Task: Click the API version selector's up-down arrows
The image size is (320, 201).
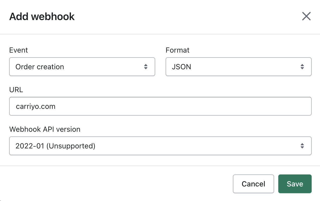Action: click(x=302, y=146)
